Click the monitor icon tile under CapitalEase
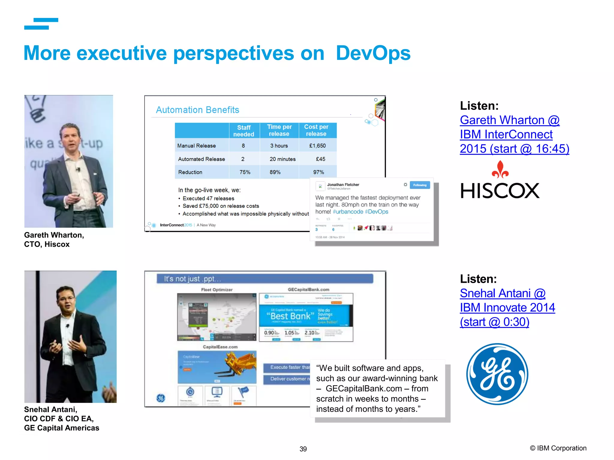Image resolution: width=614 pixels, height=460 pixels. point(217,396)
